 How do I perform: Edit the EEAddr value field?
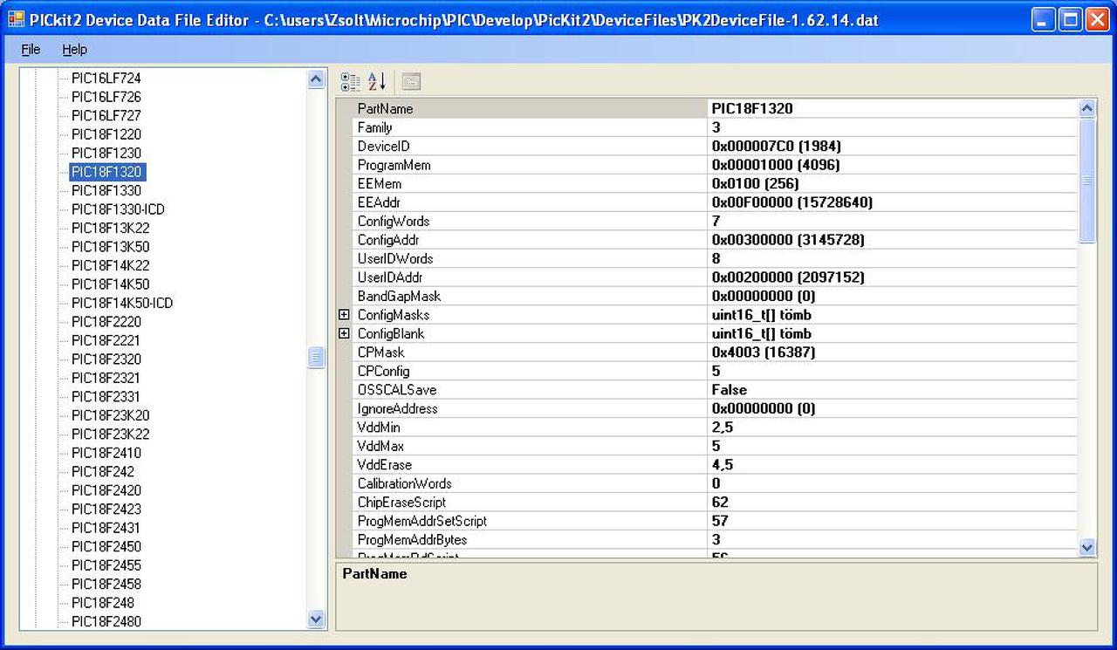pyautogui.click(x=893, y=202)
